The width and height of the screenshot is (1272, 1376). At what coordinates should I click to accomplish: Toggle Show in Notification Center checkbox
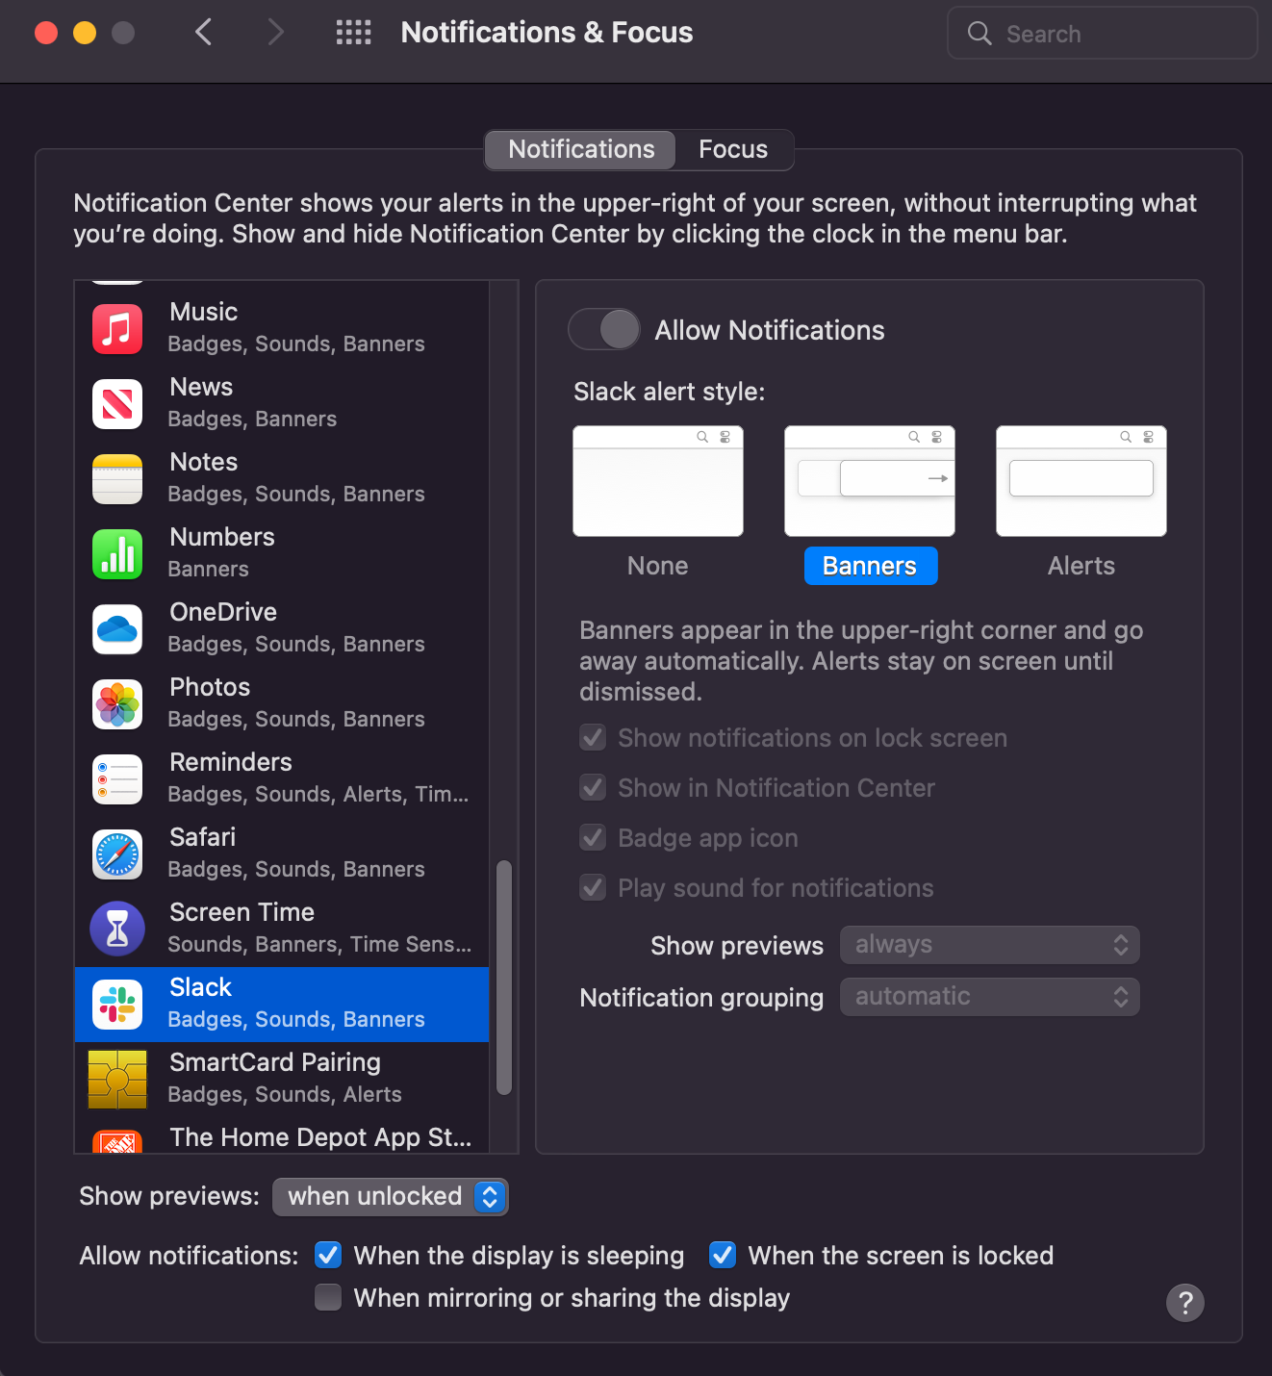(x=593, y=788)
